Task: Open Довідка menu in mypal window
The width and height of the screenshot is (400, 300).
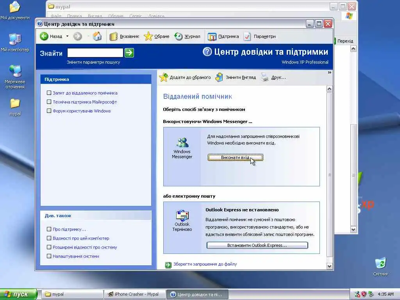Action: 156,16
